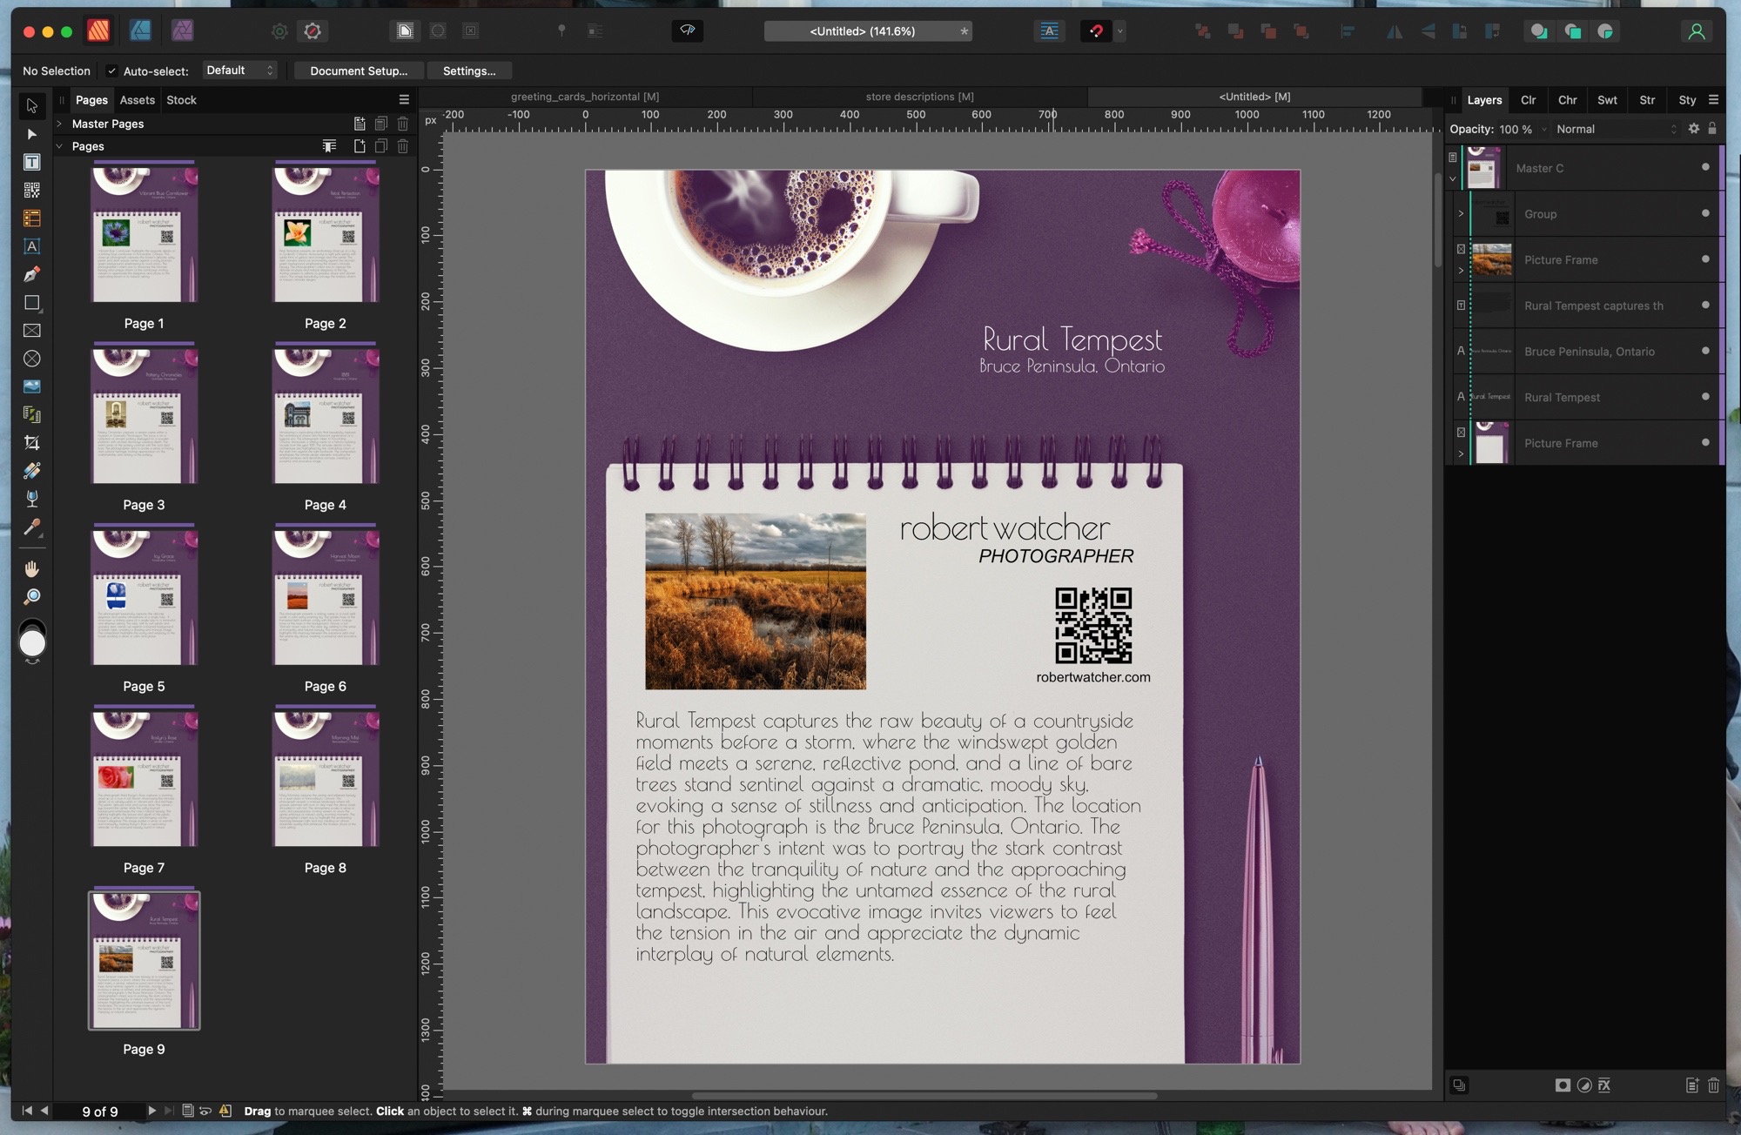Switch to the Publisher persona
The height and width of the screenshot is (1135, 1741).
click(98, 31)
